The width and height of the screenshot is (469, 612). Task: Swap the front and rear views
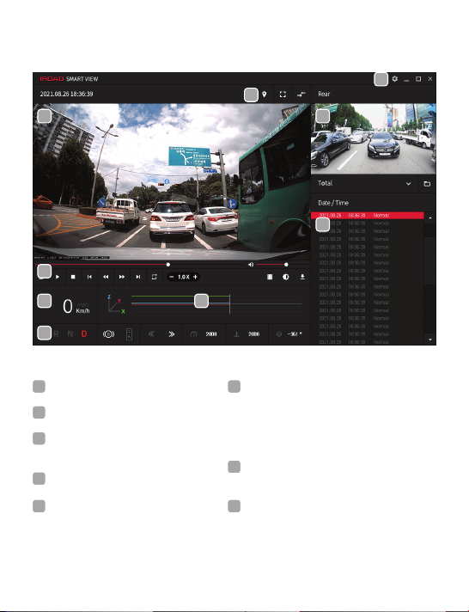[301, 94]
